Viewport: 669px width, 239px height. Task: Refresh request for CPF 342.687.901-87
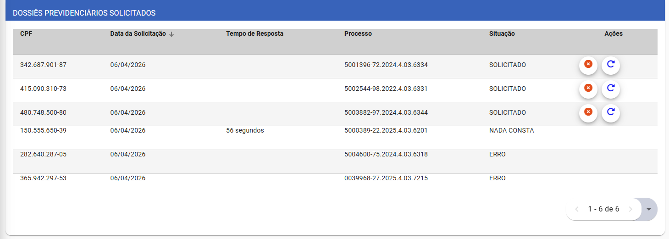tap(611, 65)
